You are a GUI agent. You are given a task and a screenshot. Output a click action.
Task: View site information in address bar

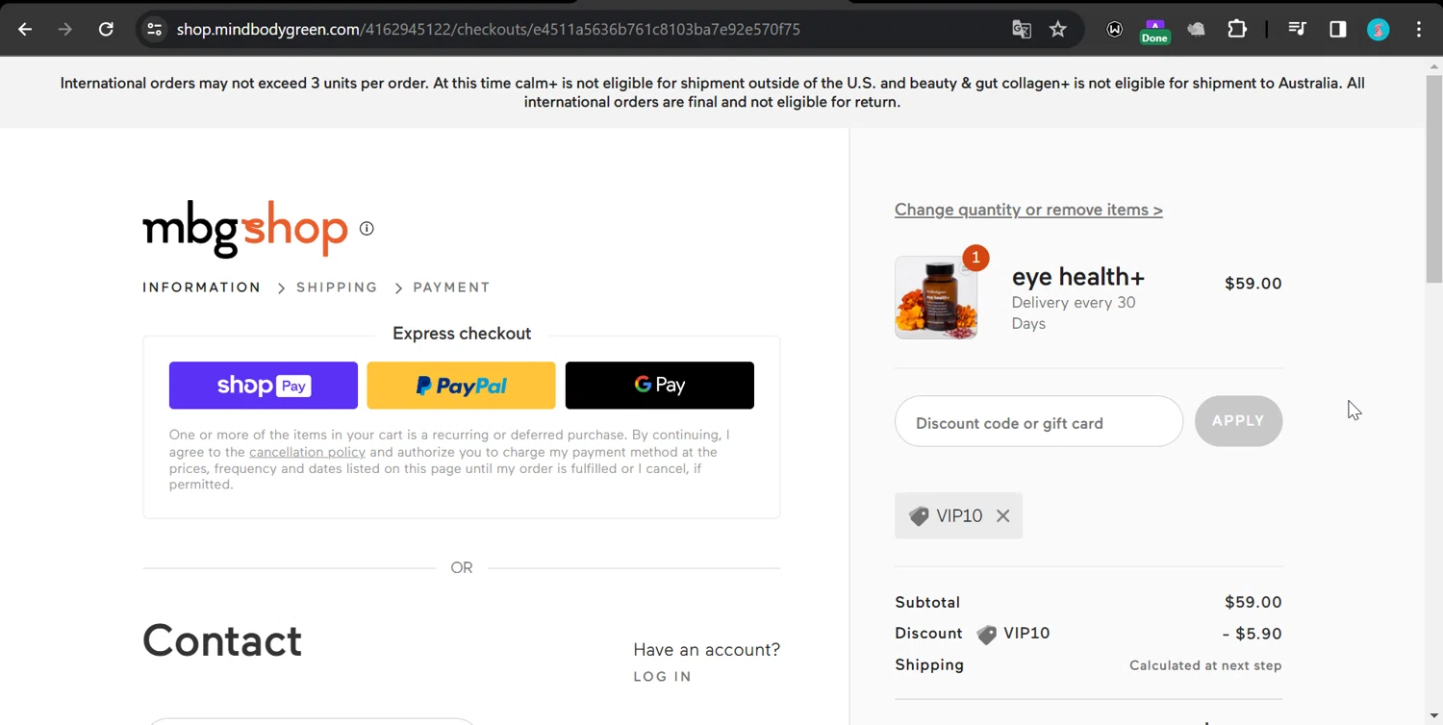[x=154, y=29]
